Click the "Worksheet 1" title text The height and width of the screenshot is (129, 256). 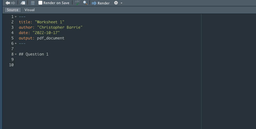click(49, 22)
